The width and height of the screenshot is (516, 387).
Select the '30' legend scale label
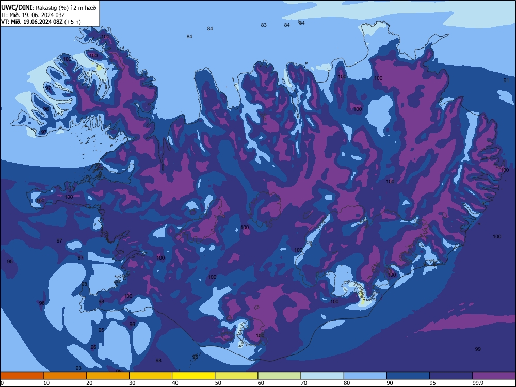click(132, 383)
